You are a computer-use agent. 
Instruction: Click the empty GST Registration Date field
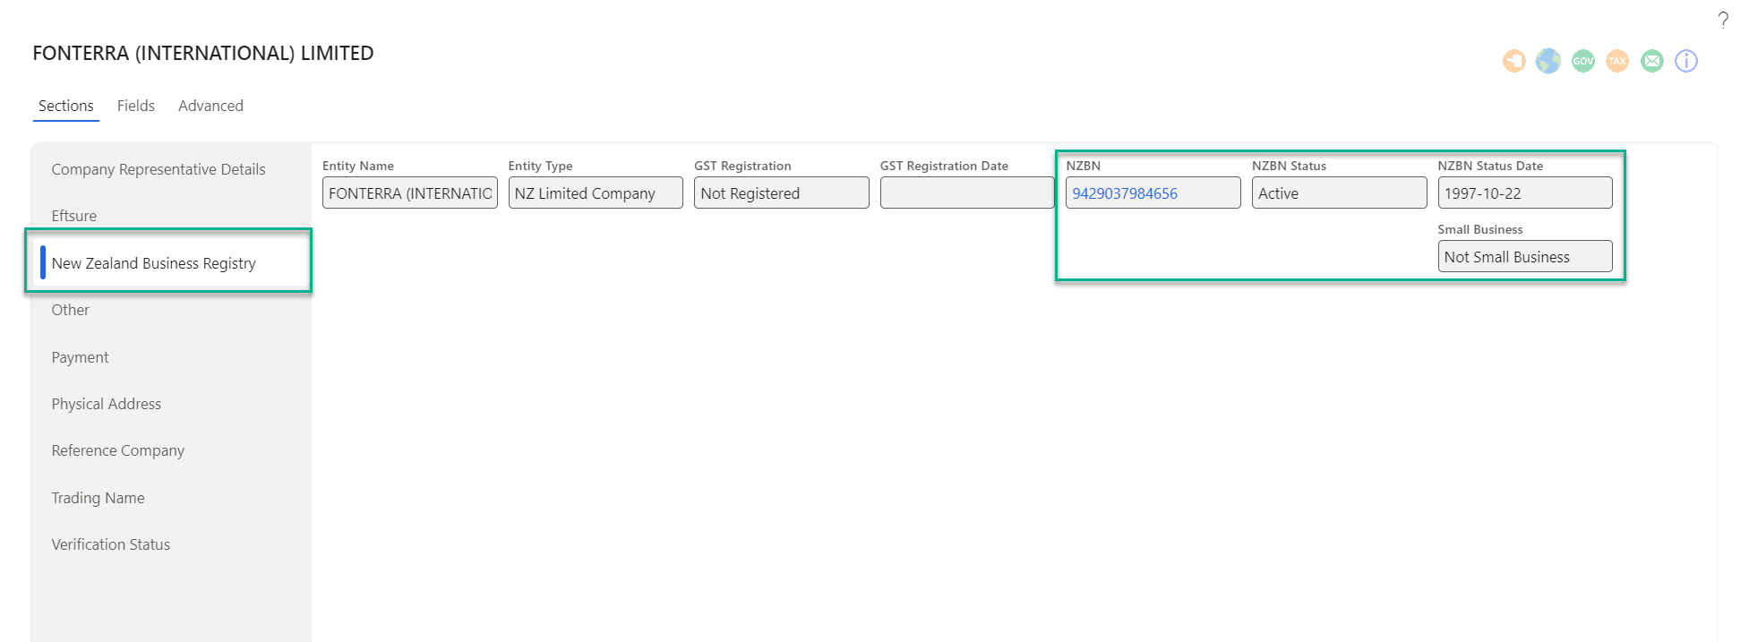pos(967,193)
